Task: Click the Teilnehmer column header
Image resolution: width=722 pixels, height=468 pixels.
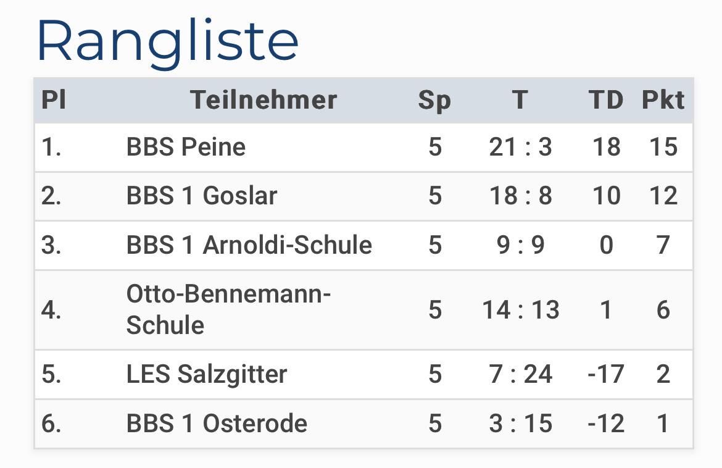Action: pyautogui.click(x=264, y=100)
